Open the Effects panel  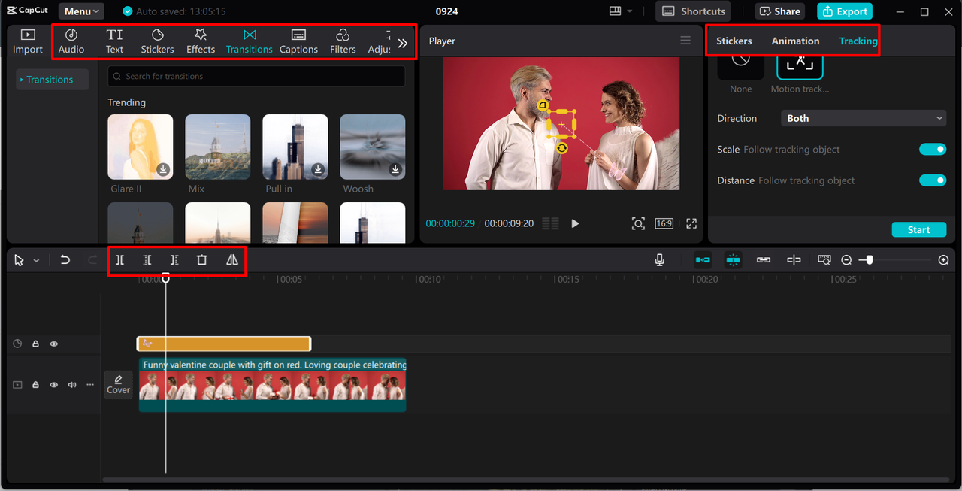[201, 41]
